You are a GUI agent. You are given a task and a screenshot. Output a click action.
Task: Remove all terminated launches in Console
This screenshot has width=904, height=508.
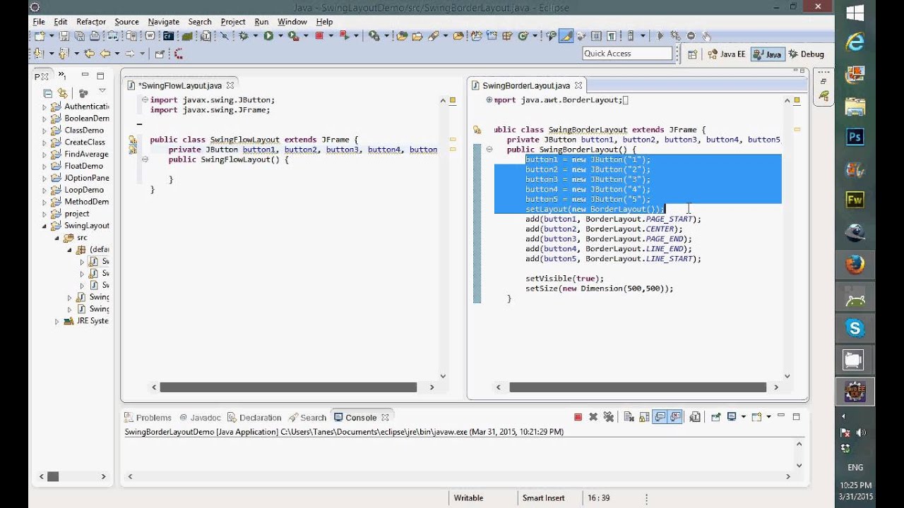coord(608,417)
